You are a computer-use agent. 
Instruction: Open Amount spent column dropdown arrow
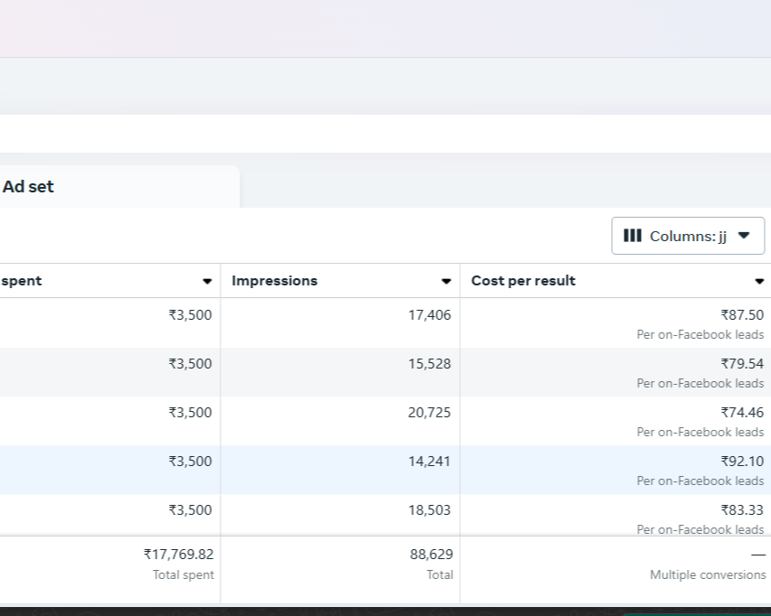click(x=207, y=281)
